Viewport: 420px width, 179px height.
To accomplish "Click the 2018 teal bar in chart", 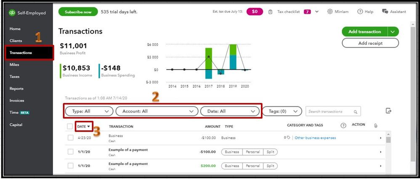I will (221, 72).
